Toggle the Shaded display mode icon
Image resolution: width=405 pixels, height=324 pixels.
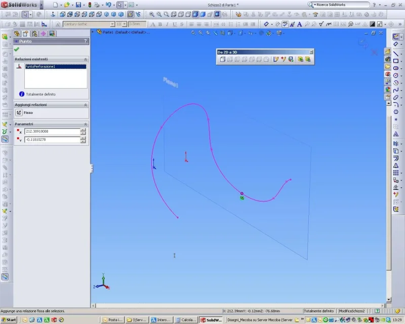pos(203,14)
